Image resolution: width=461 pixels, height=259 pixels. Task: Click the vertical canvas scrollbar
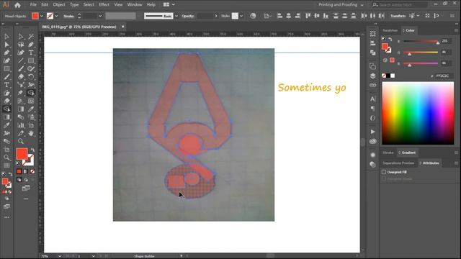[x=363, y=142]
